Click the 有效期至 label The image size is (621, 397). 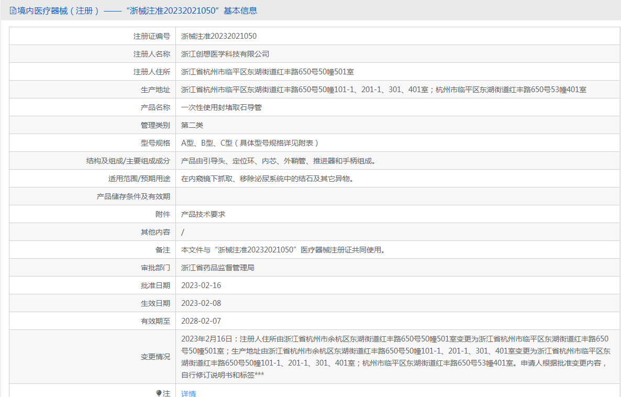pos(155,322)
